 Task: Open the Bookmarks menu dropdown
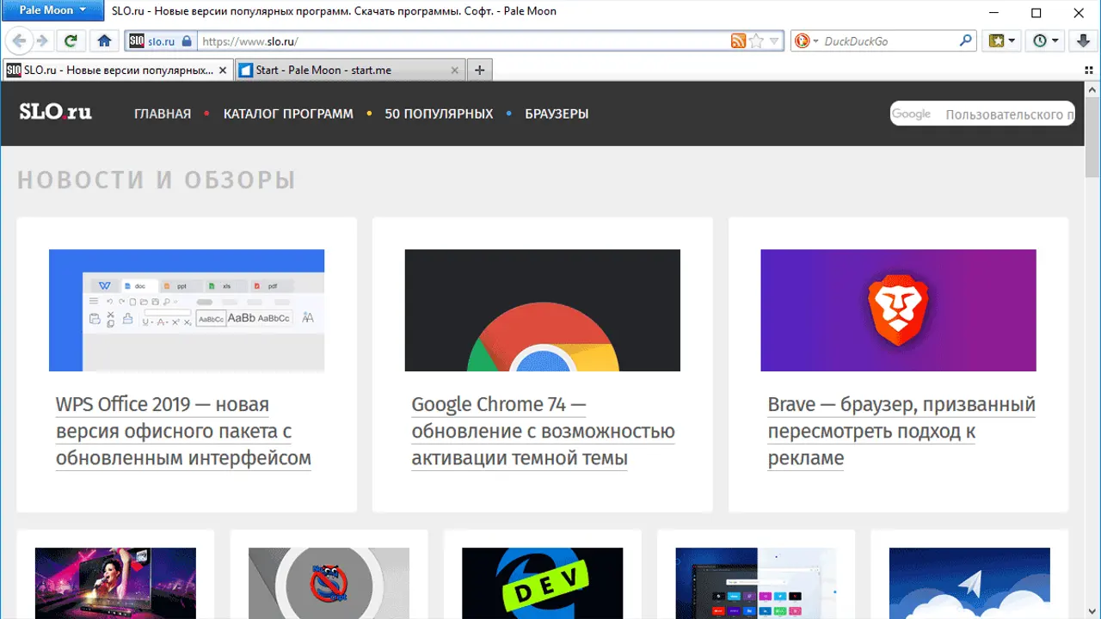(1002, 40)
